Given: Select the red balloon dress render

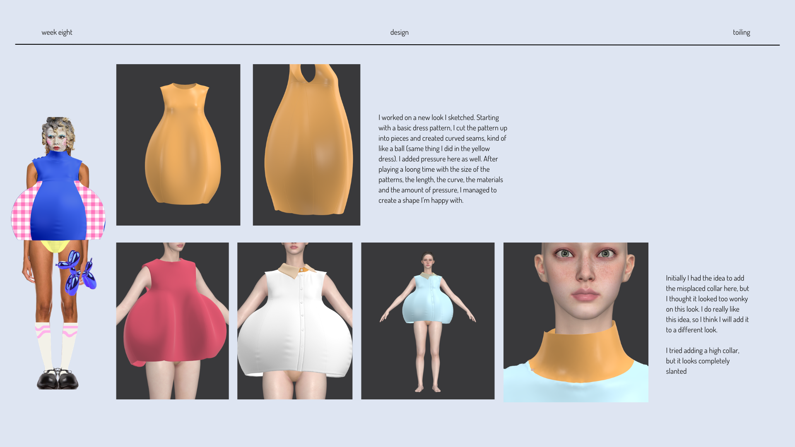Looking at the screenshot, I should pyautogui.click(x=172, y=321).
